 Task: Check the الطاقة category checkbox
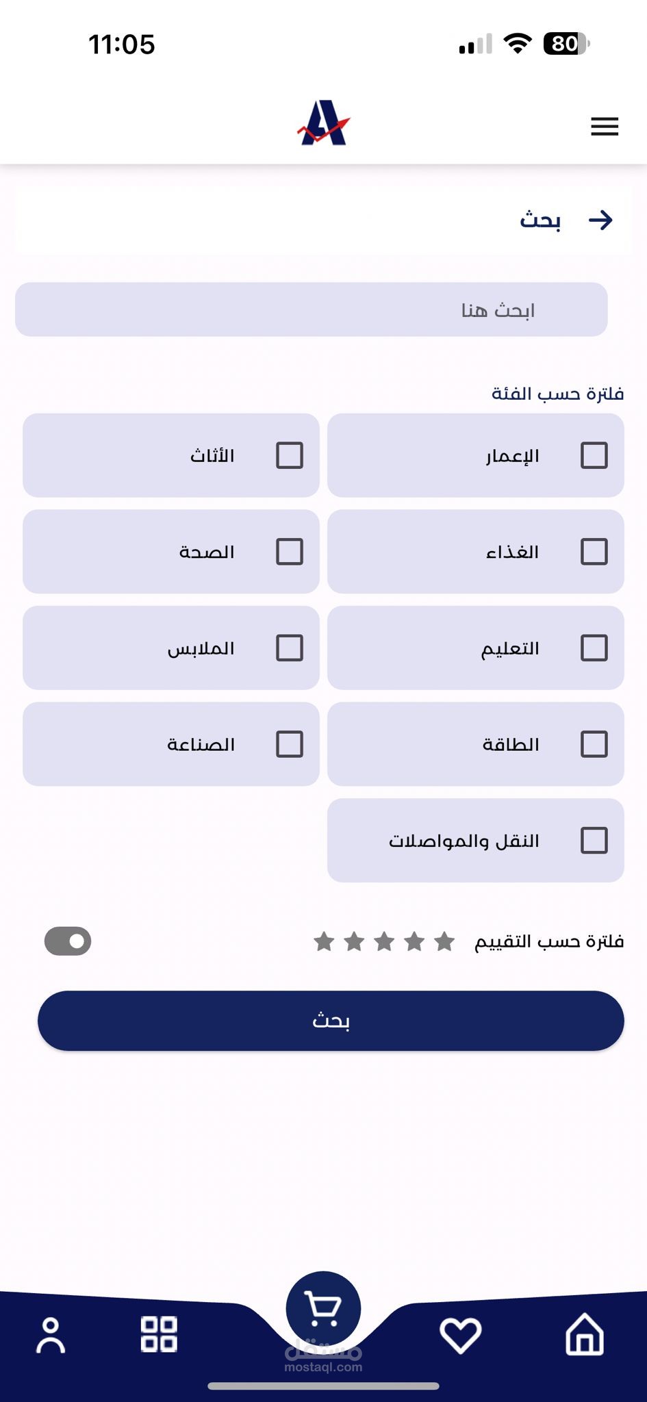coord(594,744)
